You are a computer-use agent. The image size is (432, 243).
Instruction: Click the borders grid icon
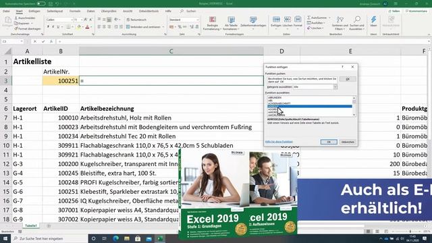68,27
